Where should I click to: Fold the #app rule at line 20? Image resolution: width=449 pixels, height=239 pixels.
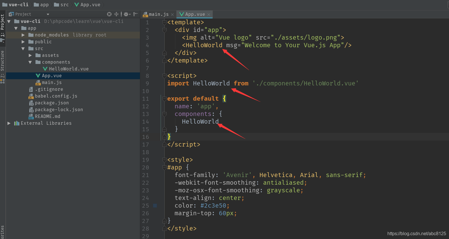[x=164, y=167]
